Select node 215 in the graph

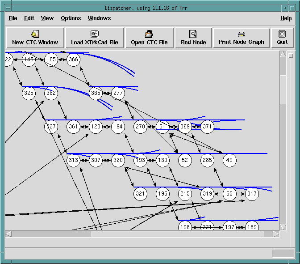(185, 194)
